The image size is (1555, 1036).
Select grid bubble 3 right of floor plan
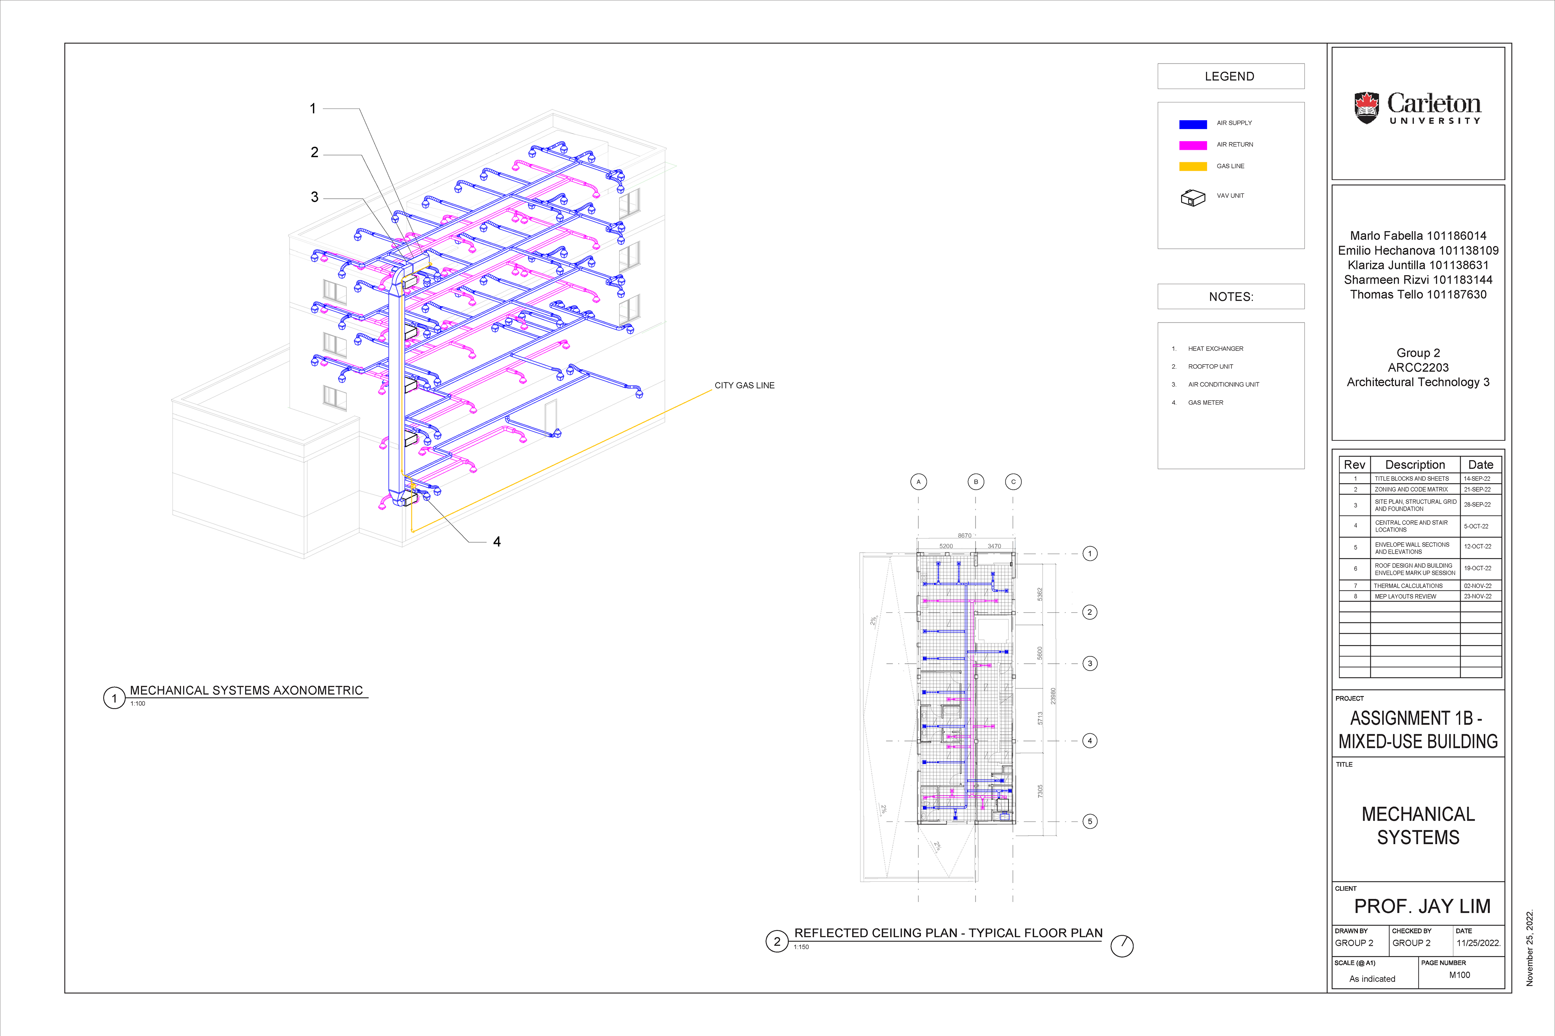(1090, 663)
